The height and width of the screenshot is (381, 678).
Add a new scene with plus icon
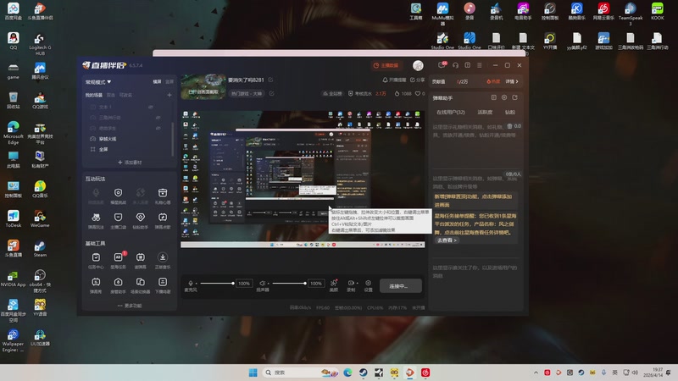click(169, 95)
